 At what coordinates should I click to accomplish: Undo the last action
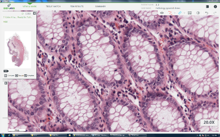(207, 13)
